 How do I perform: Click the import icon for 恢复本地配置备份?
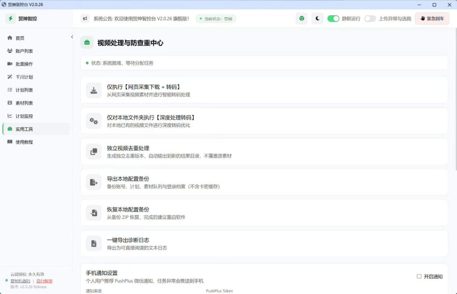(x=94, y=213)
